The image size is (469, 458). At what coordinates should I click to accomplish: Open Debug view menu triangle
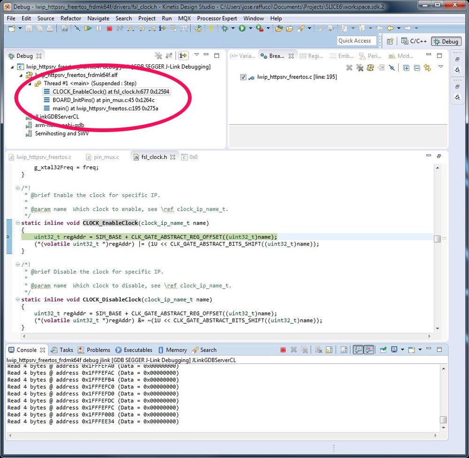[197, 55]
